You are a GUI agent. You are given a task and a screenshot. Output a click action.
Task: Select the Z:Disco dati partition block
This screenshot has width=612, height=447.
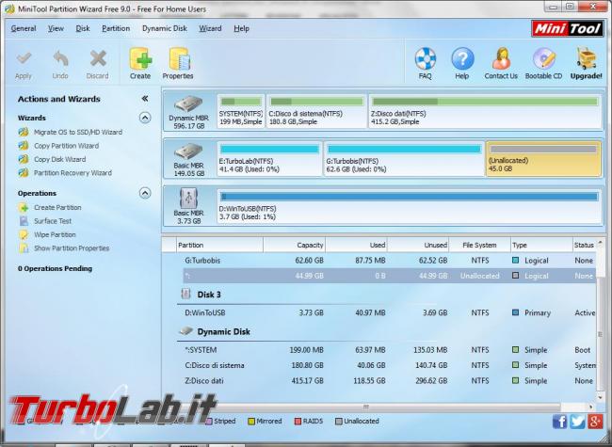485,111
